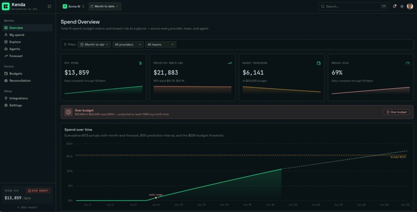Open the Overview page
Screen dimensions: 417x212
[27, 28]
